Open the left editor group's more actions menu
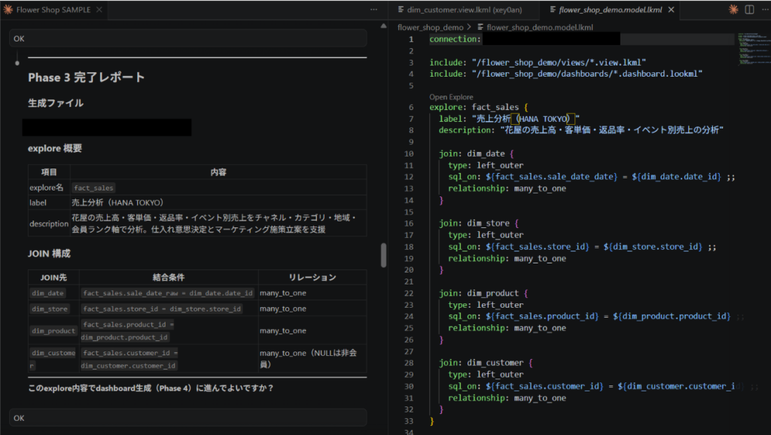Viewport: 771px width, 435px height. (373, 10)
